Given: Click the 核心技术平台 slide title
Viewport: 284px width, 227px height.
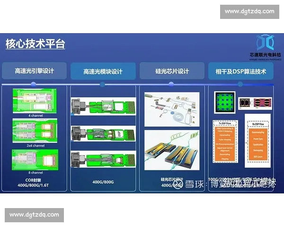Looking at the screenshot, I should (35, 44).
